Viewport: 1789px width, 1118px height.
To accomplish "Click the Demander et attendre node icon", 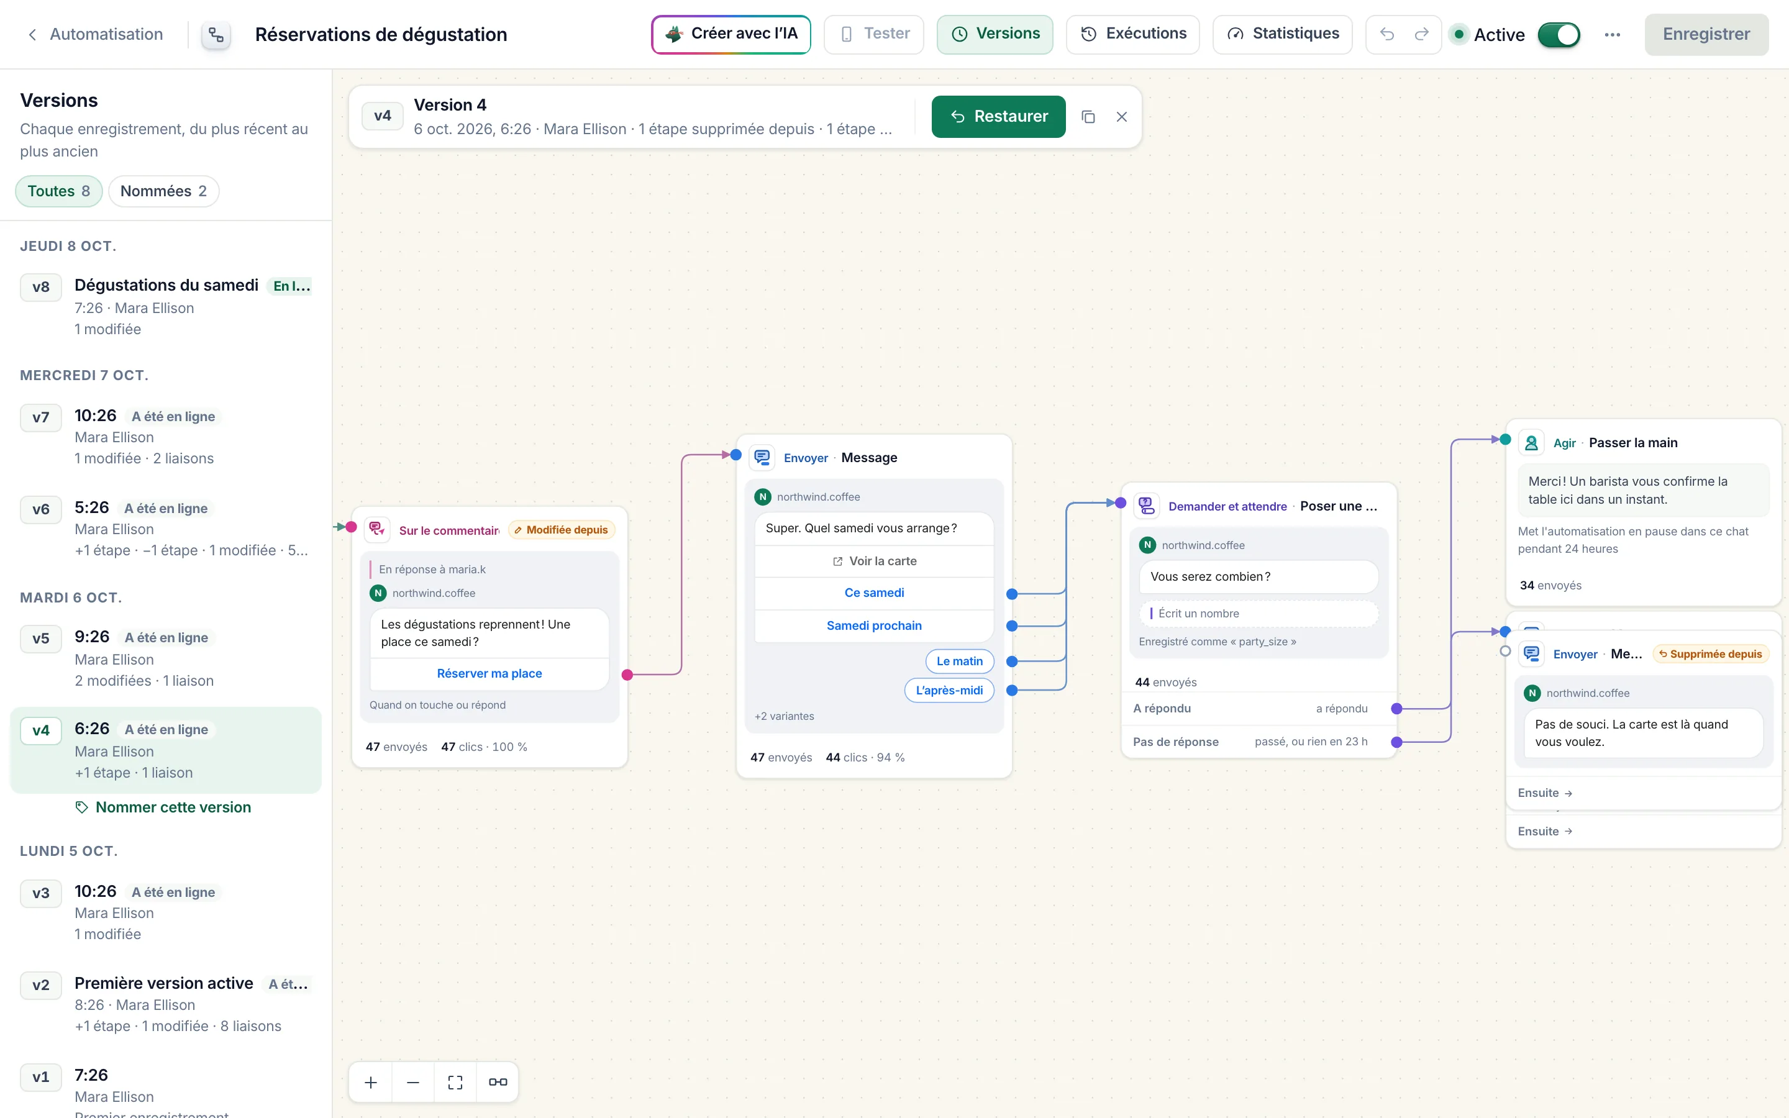I will click(x=1147, y=506).
